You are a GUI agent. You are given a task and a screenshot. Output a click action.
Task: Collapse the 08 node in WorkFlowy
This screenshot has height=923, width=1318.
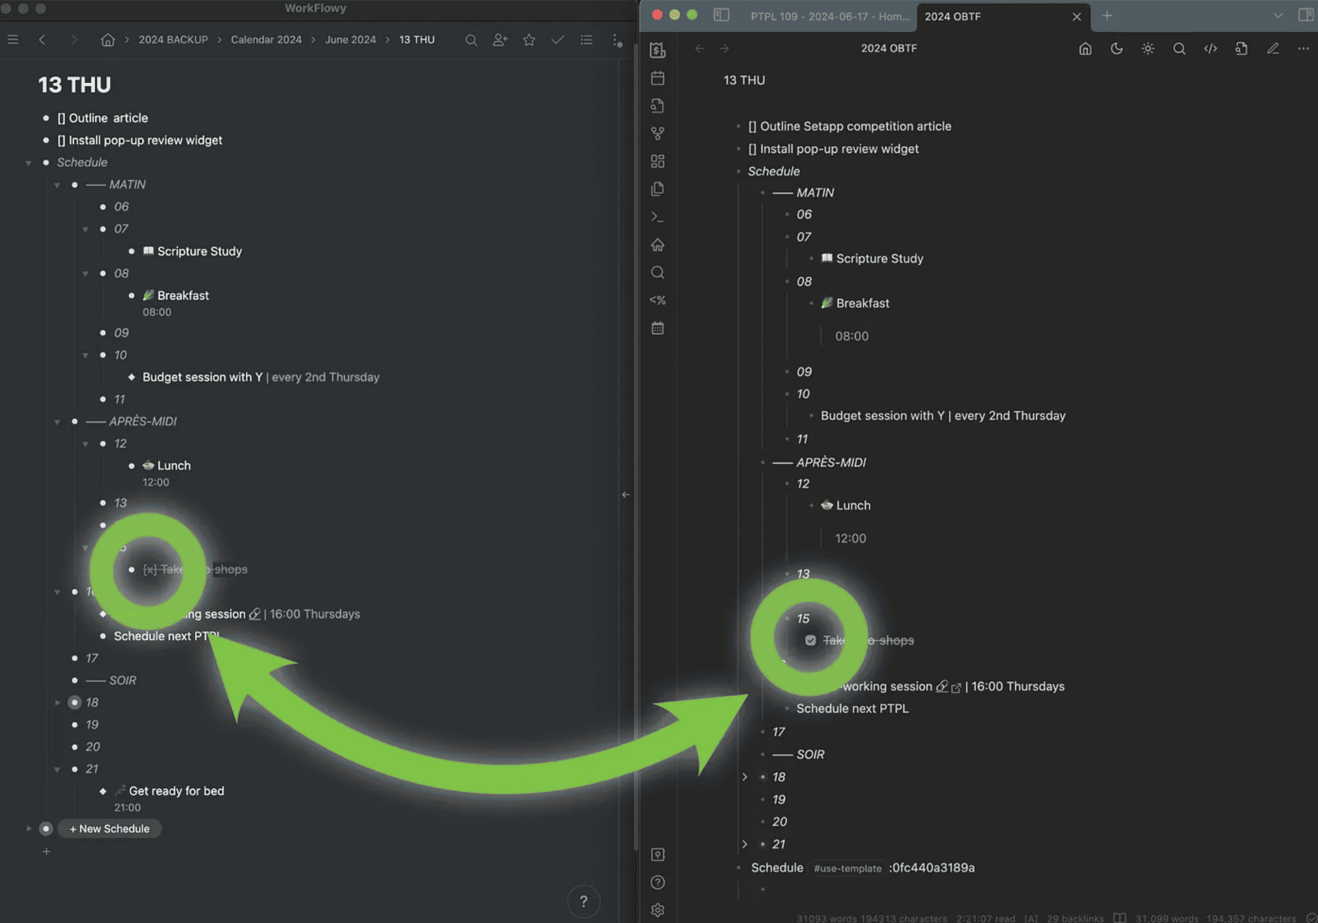85,273
